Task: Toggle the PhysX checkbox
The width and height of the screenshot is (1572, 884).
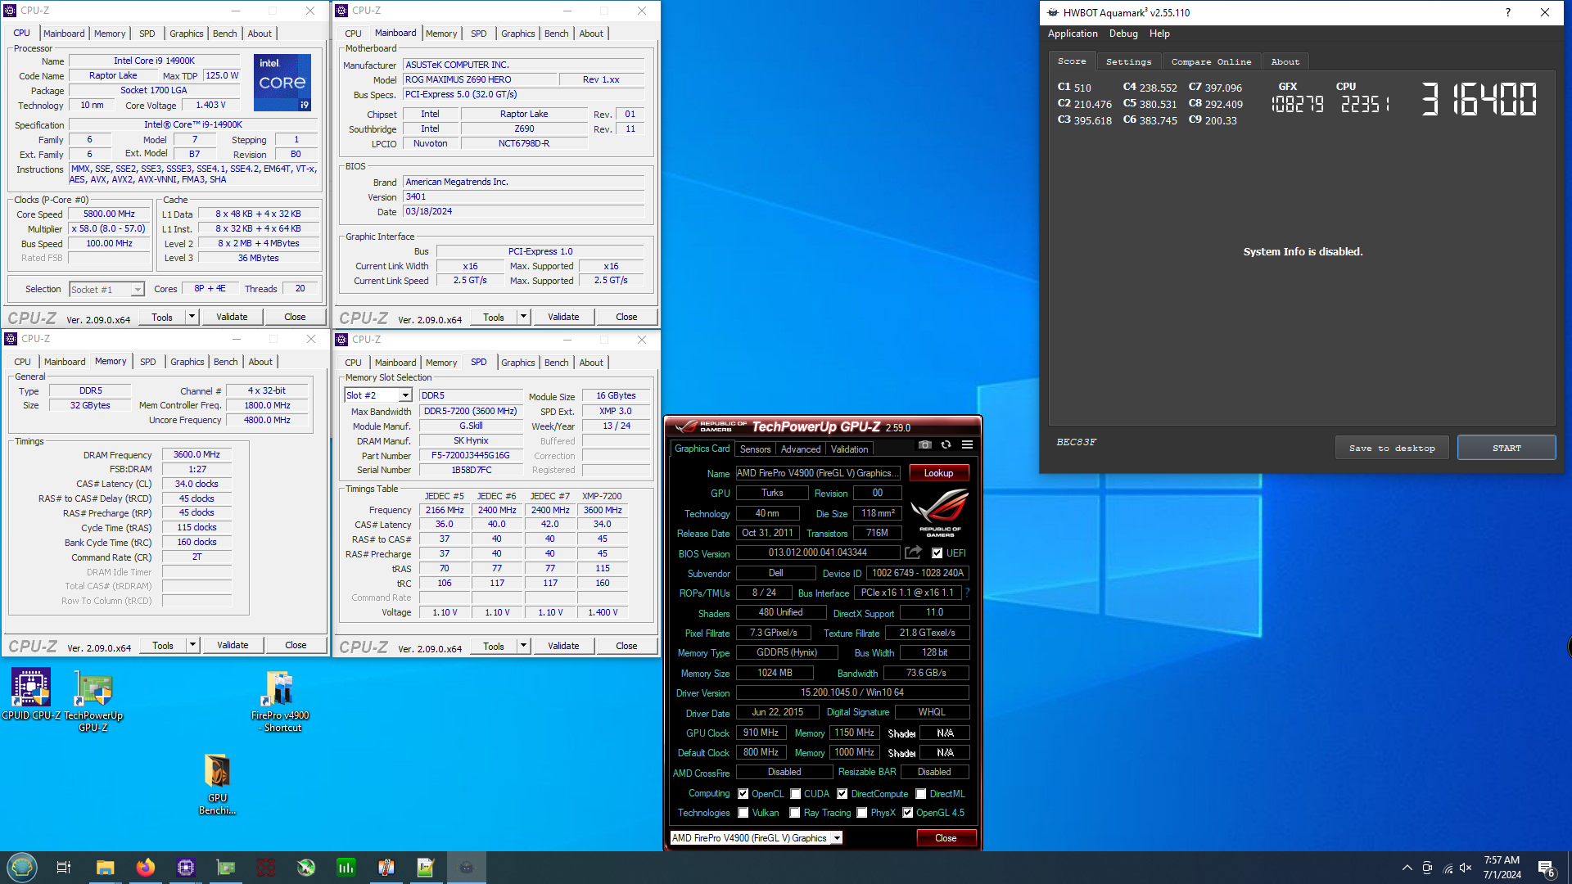Action: pos(861,813)
